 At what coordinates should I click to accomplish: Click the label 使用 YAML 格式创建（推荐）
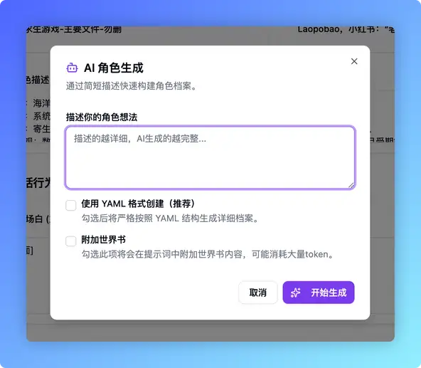138,204
